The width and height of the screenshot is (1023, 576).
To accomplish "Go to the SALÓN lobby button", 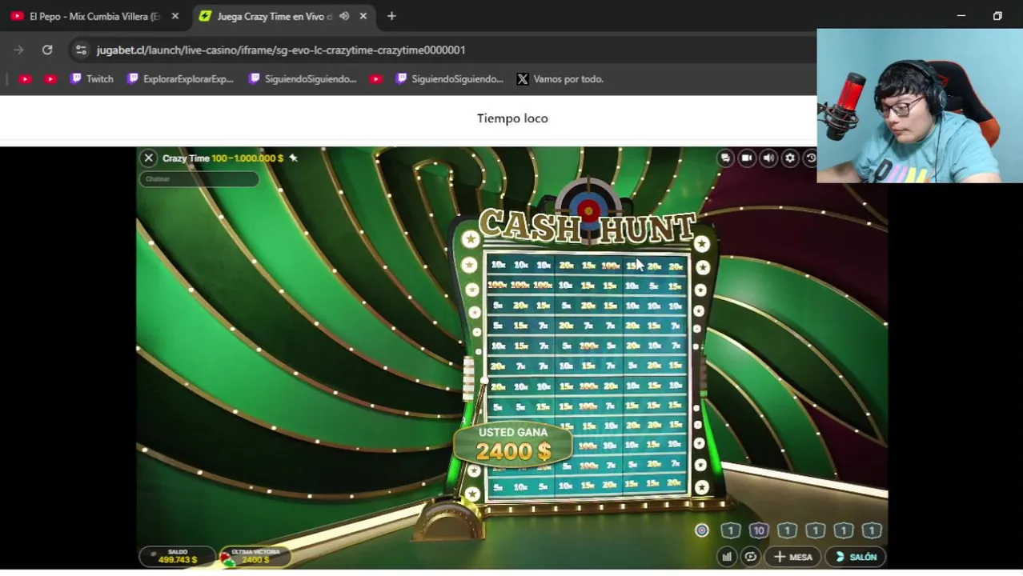I will (856, 557).
